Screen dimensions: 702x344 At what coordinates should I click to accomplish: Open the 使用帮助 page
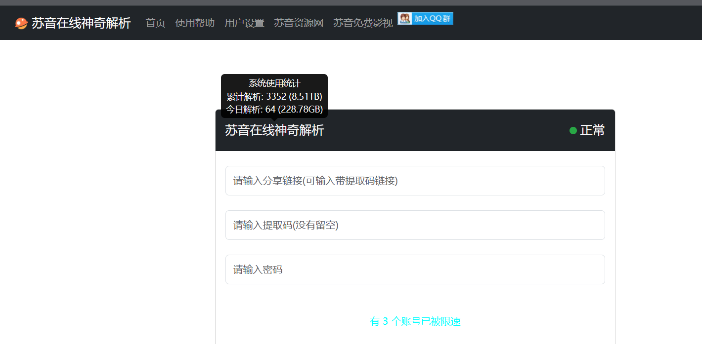pyautogui.click(x=195, y=23)
